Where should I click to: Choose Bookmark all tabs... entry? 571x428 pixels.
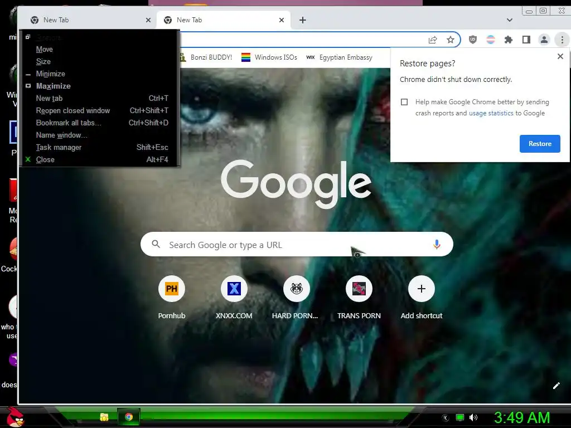99,123
